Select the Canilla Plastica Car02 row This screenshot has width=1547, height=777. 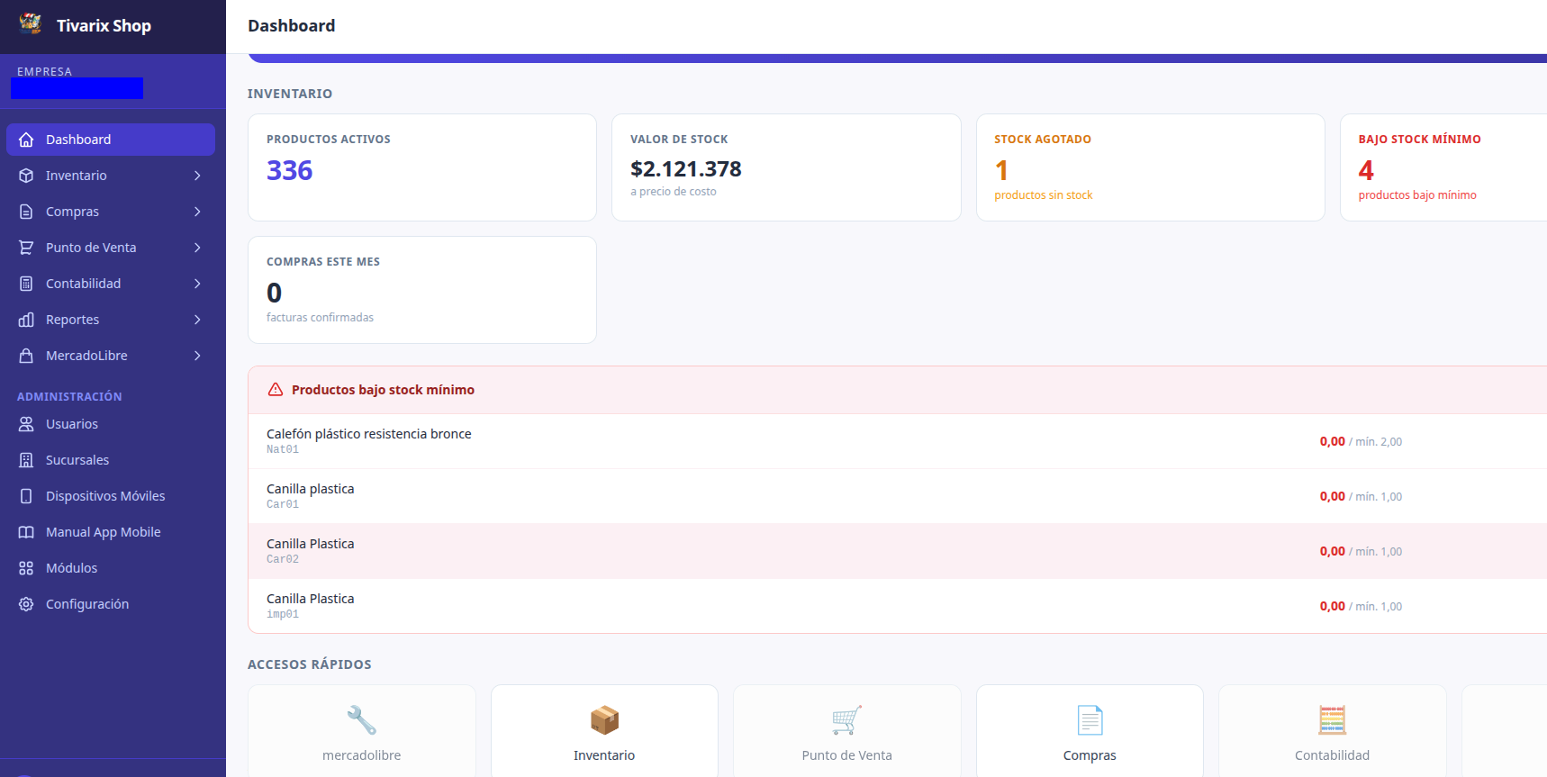898,551
